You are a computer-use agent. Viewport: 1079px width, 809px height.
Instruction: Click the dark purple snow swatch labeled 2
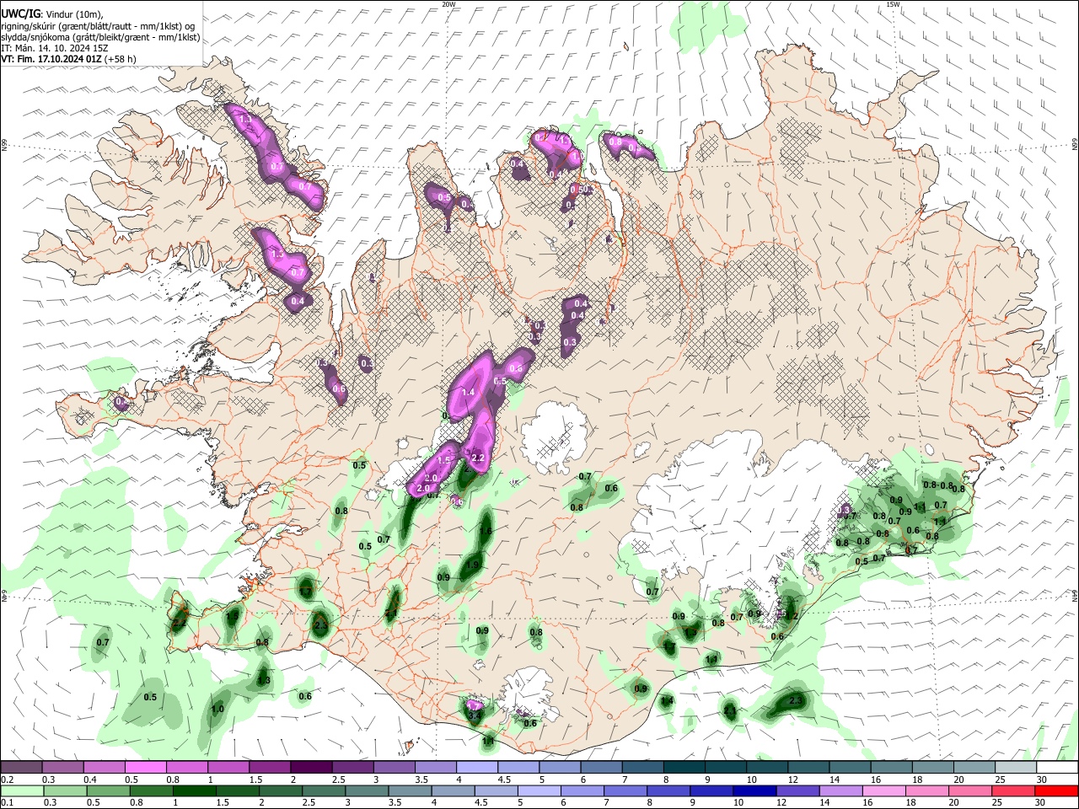[x=311, y=767]
